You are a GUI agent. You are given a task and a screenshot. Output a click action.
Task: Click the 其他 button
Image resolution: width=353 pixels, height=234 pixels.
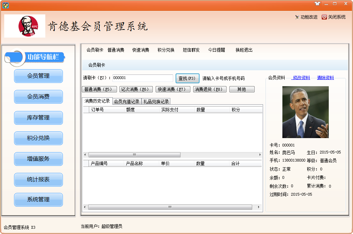242,89
